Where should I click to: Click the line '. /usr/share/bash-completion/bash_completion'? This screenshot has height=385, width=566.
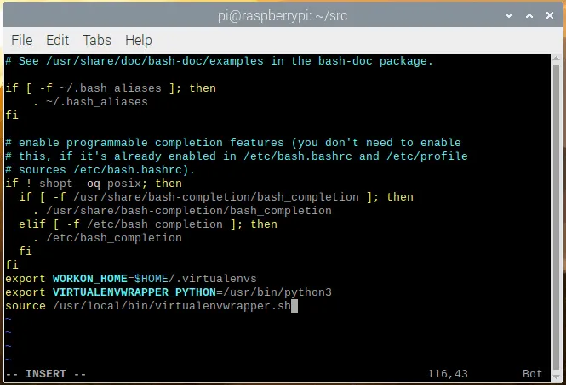pyautogui.click(x=182, y=211)
